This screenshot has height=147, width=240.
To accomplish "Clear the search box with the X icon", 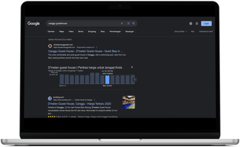I will tap(122, 23).
